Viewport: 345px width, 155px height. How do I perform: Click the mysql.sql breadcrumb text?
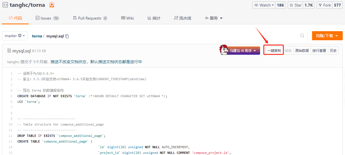(55, 36)
